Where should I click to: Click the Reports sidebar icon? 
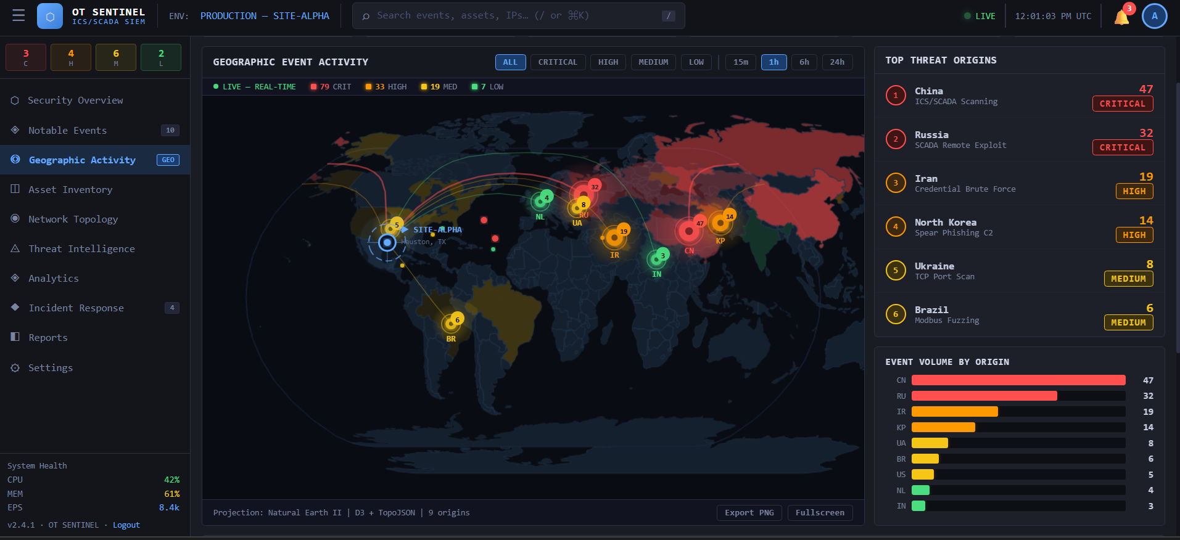point(15,337)
